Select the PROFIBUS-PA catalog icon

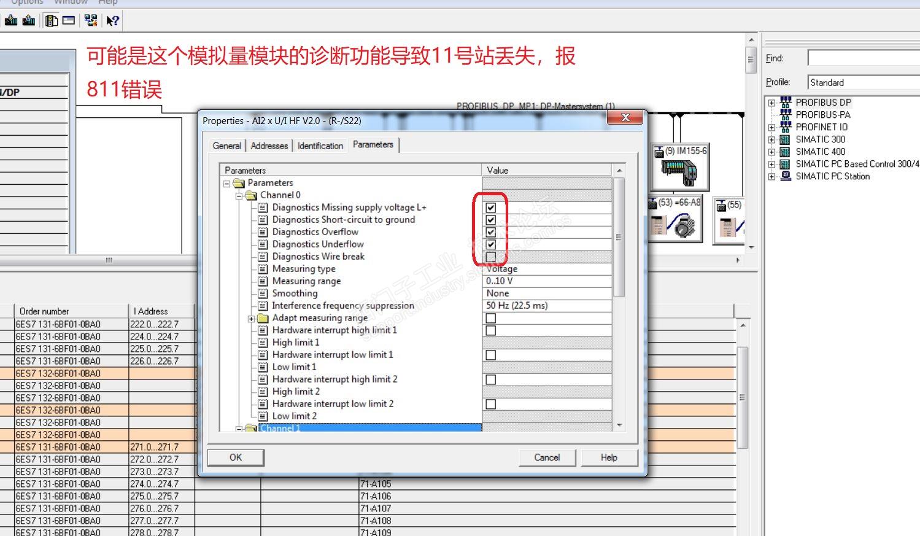tap(786, 115)
